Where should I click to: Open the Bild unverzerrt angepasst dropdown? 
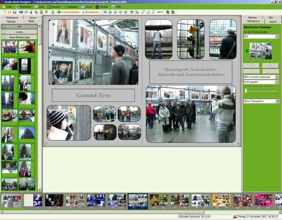pyautogui.click(x=261, y=77)
